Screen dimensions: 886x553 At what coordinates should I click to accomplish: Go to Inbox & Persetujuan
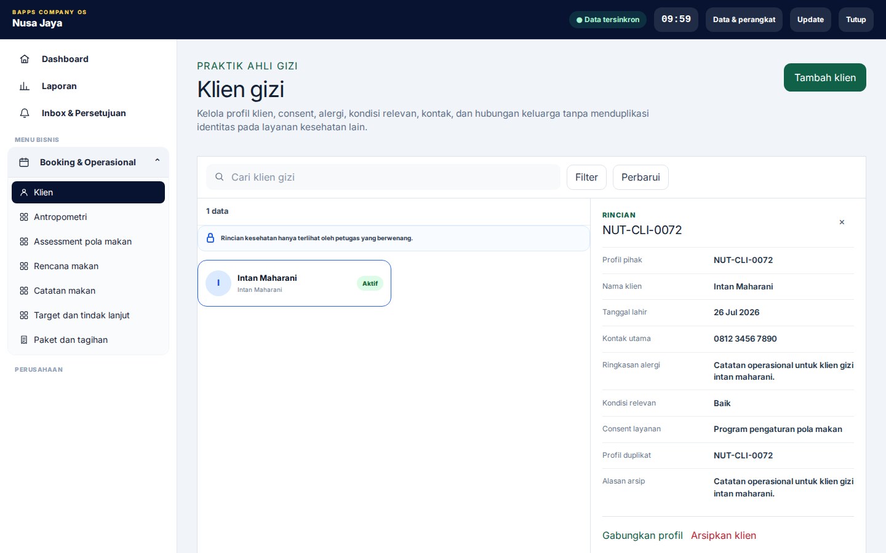88,113
